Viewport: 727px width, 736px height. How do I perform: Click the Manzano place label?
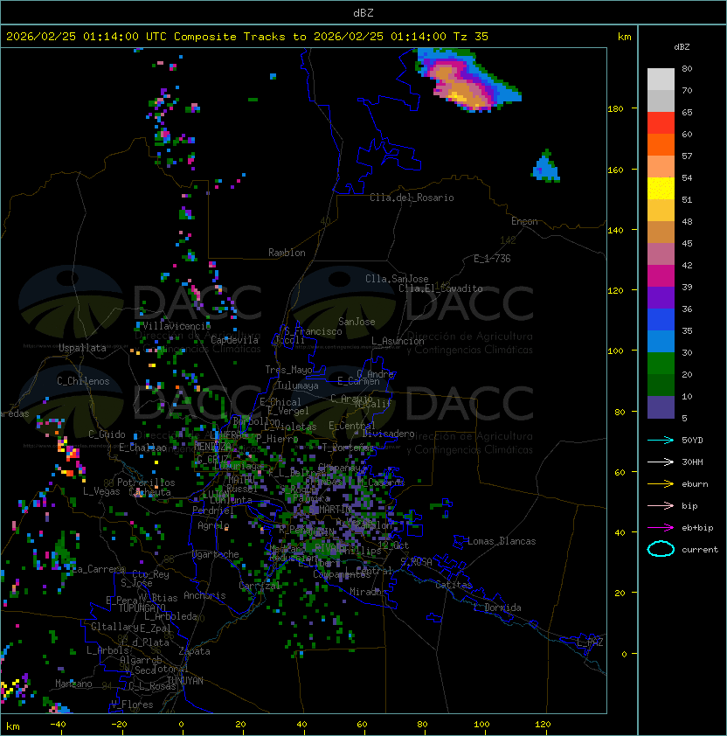tap(73, 684)
